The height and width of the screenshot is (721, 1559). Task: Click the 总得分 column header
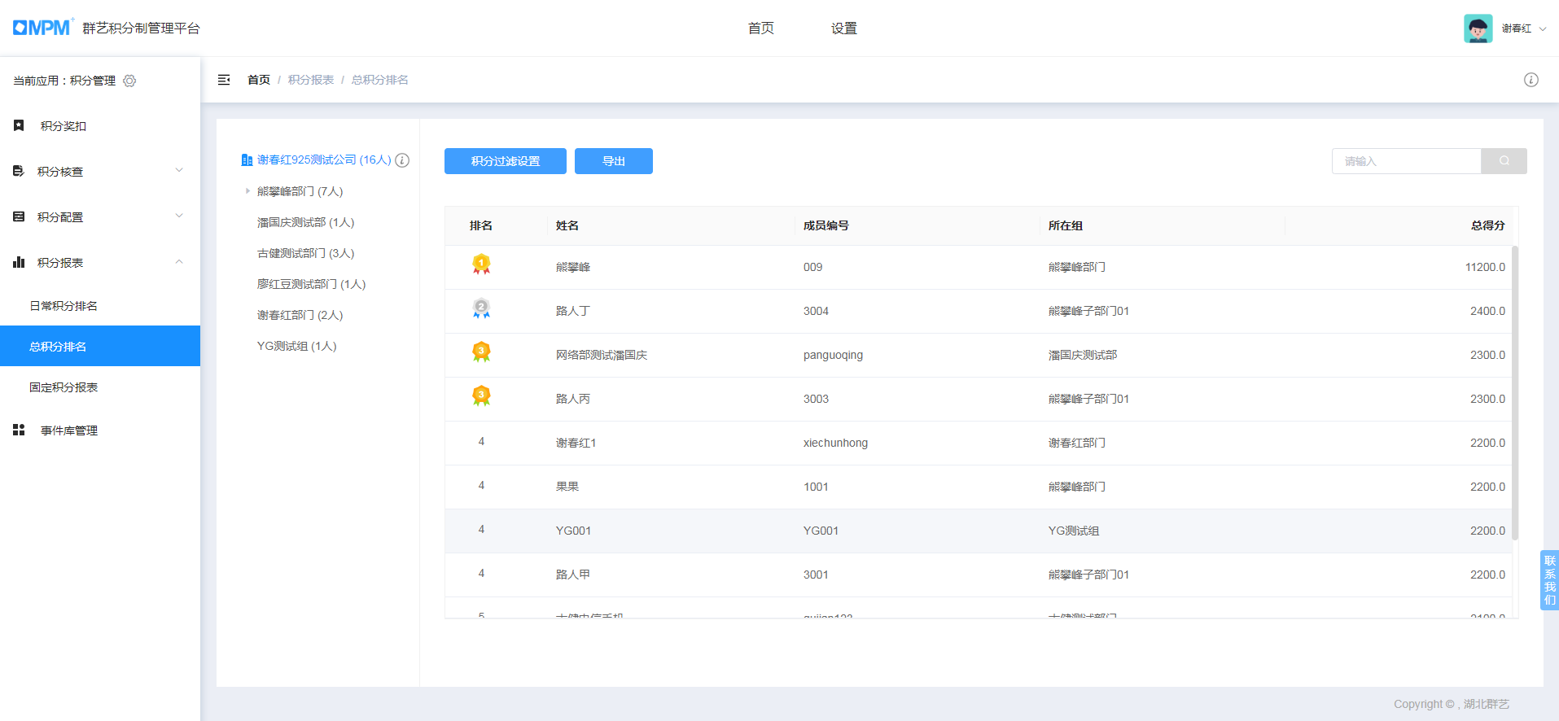pyautogui.click(x=1488, y=225)
